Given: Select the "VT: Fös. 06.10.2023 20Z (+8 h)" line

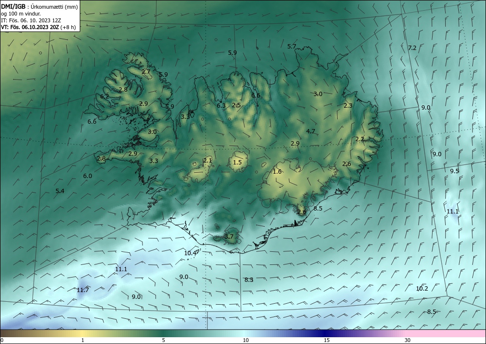Looking at the screenshot, I should [x=38, y=27].
